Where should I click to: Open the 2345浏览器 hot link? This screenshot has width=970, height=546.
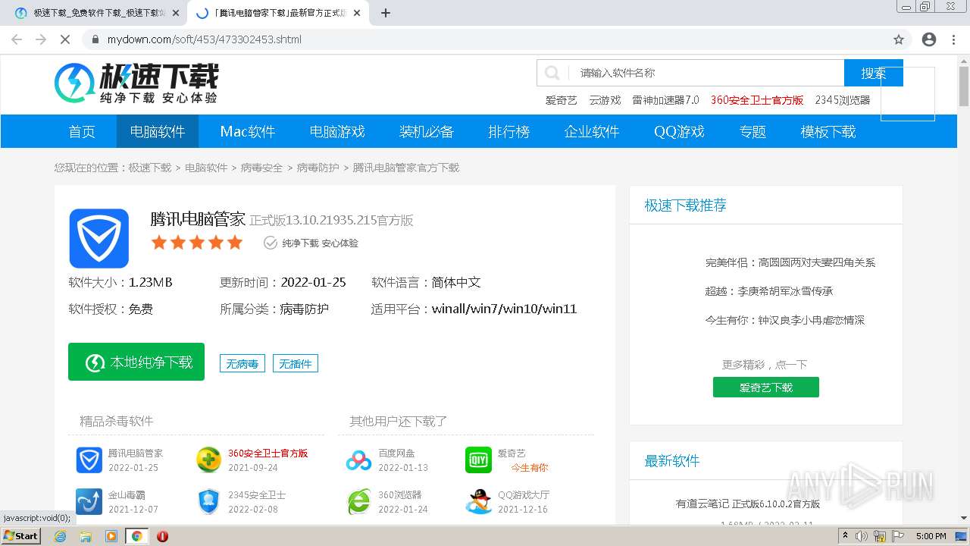(843, 100)
